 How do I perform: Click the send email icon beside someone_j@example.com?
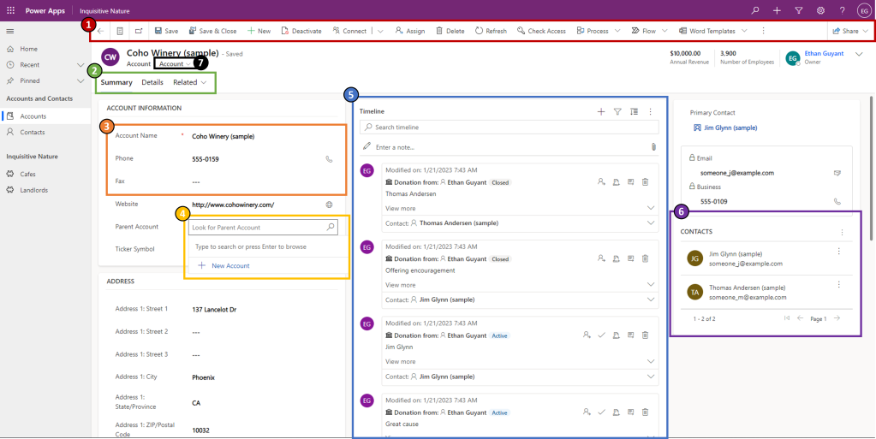(x=837, y=173)
